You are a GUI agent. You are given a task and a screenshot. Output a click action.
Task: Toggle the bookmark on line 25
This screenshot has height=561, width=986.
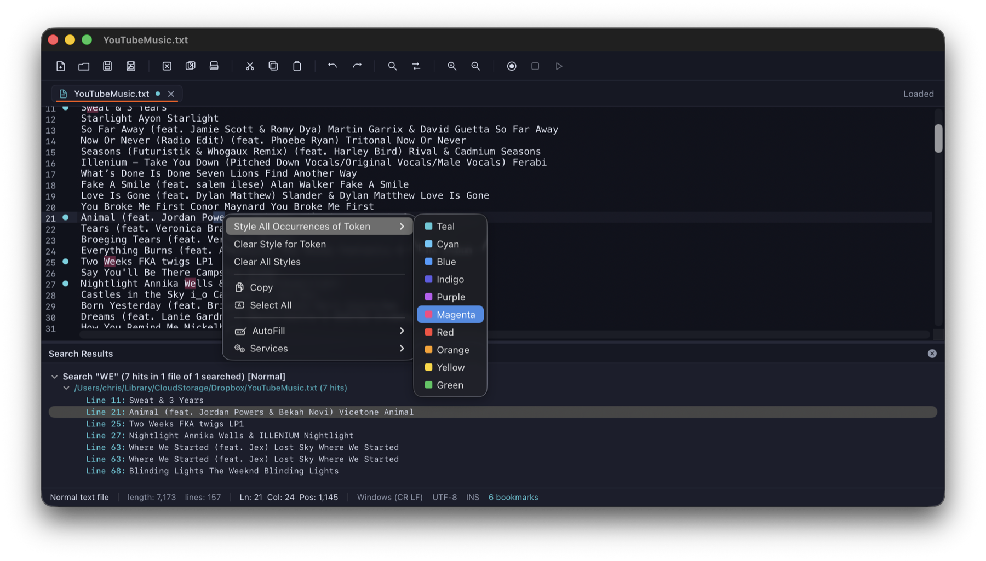coord(65,262)
